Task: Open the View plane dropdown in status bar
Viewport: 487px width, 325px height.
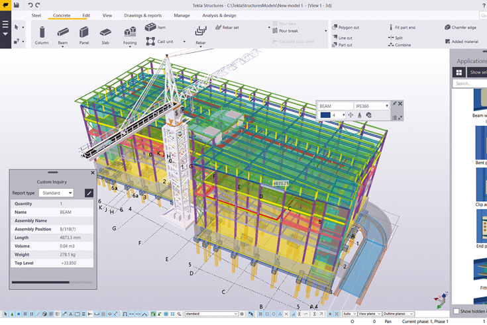Action: point(370,314)
